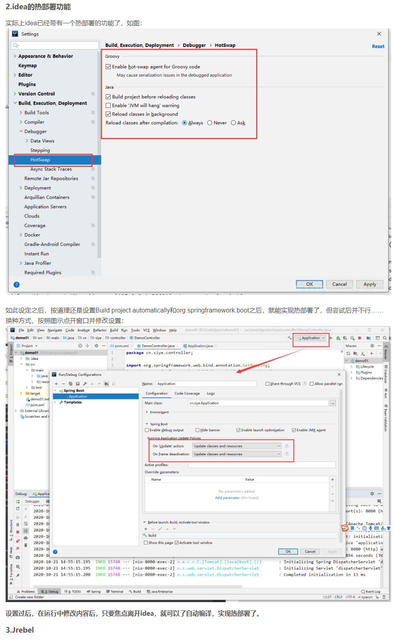Add new configuration with plus in Run/Debug Configurations

point(56,384)
